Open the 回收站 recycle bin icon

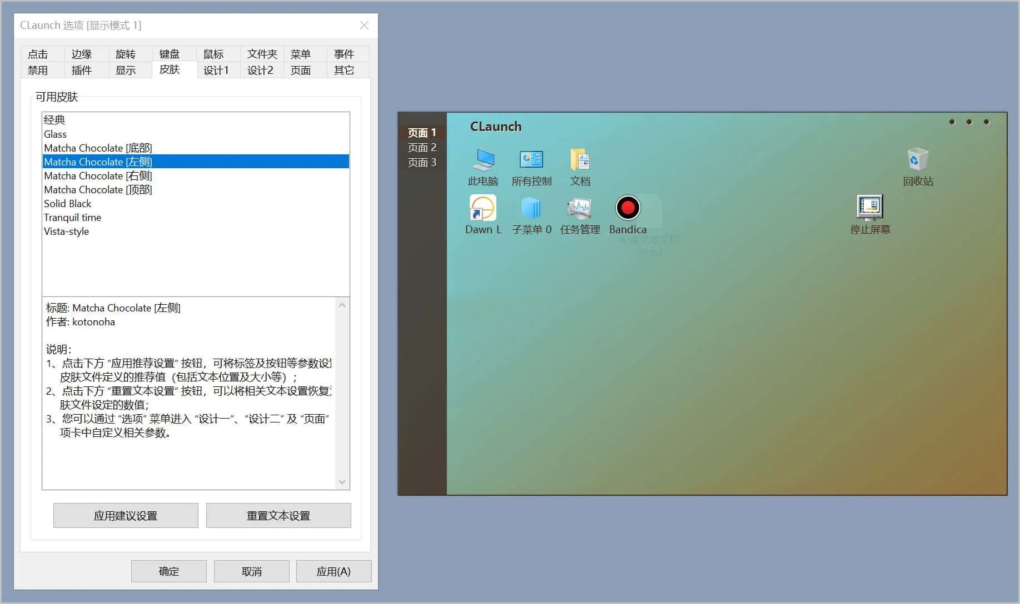pos(917,160)
